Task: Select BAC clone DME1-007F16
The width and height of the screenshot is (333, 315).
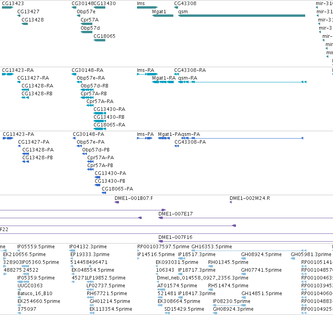Action: (175, 237)
